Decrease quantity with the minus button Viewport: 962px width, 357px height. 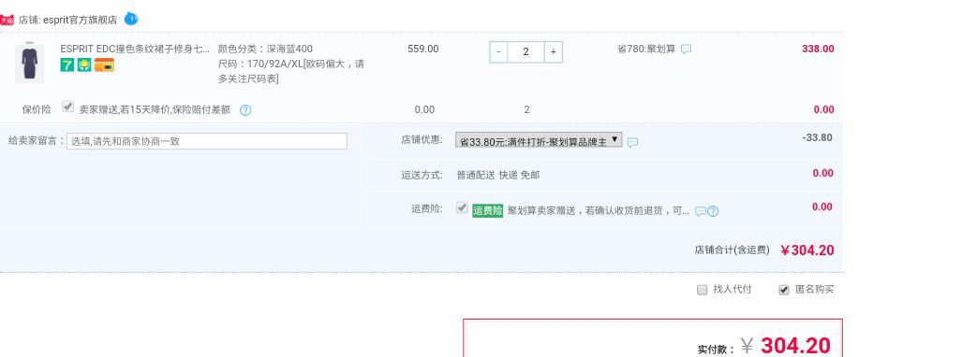click(x=498, y=52)
